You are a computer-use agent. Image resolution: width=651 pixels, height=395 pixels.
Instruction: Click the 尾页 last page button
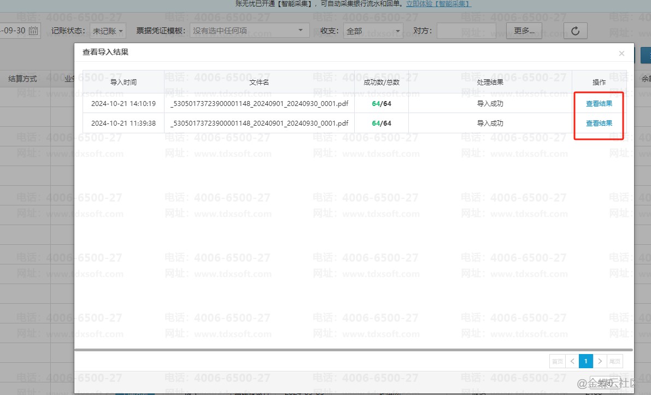click(615, 361)
